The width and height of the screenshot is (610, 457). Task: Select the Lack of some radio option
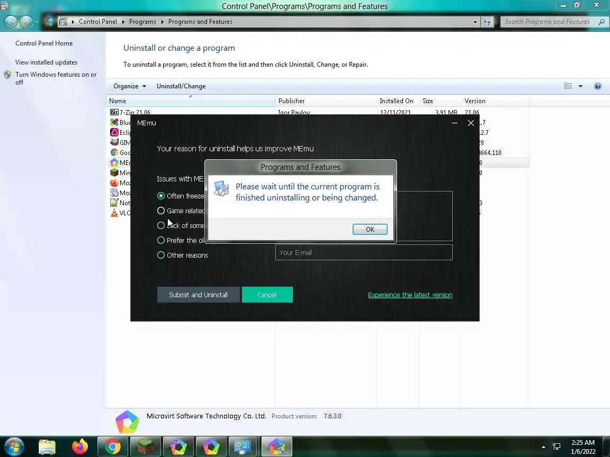(x=160, y=225)
